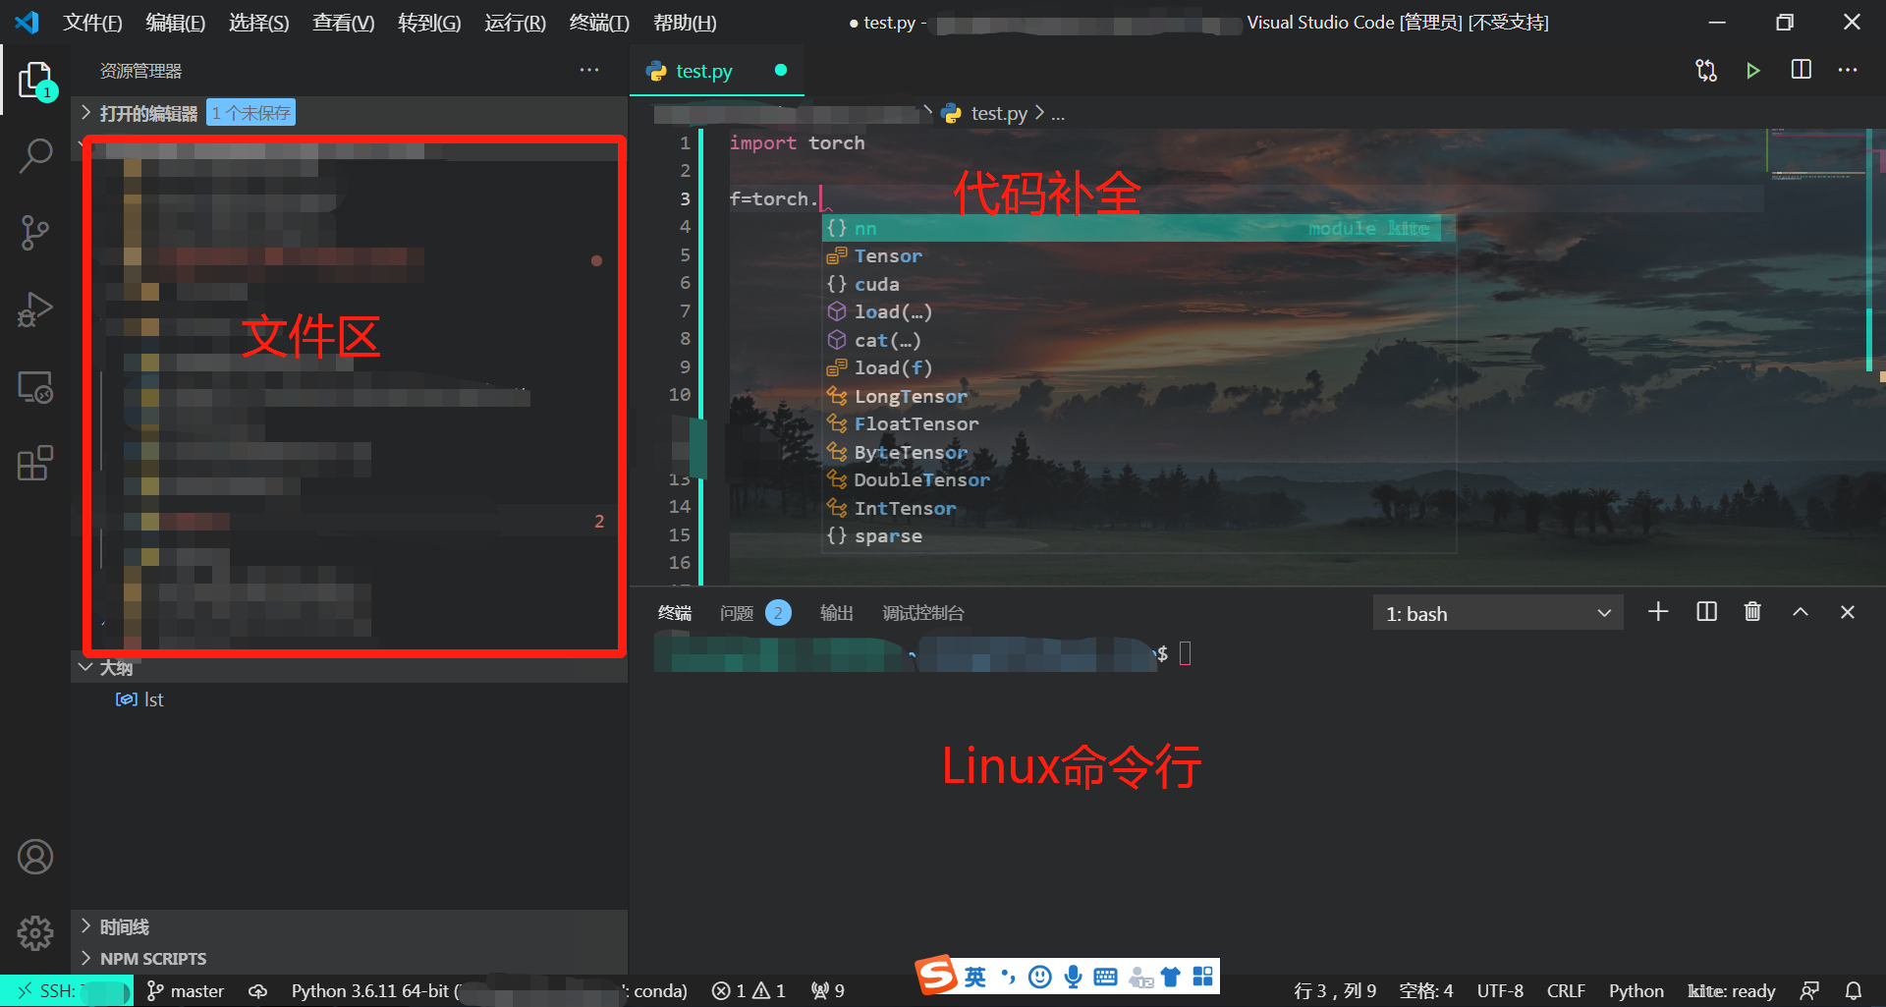Switch to the 调试控制台 panel tab
The image size is (1886, 1007).
pos(923,613)
